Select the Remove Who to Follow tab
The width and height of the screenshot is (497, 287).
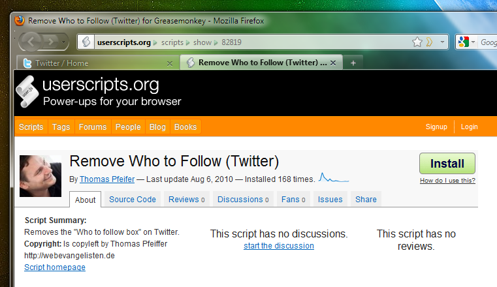coord(261,63)
